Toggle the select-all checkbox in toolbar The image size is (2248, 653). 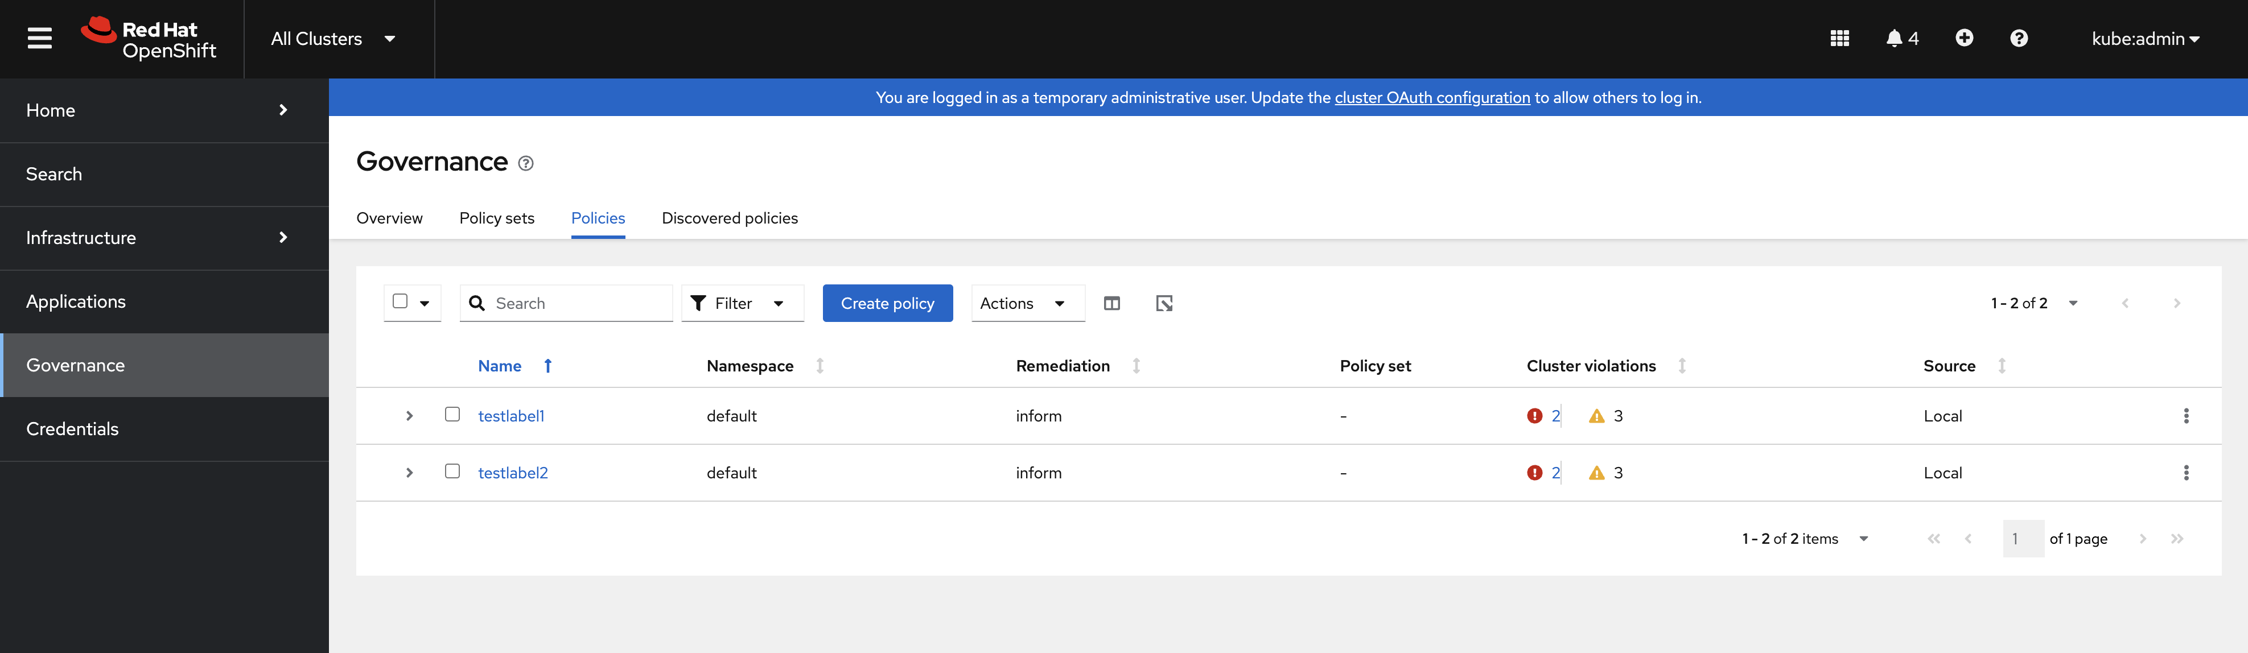401,301
